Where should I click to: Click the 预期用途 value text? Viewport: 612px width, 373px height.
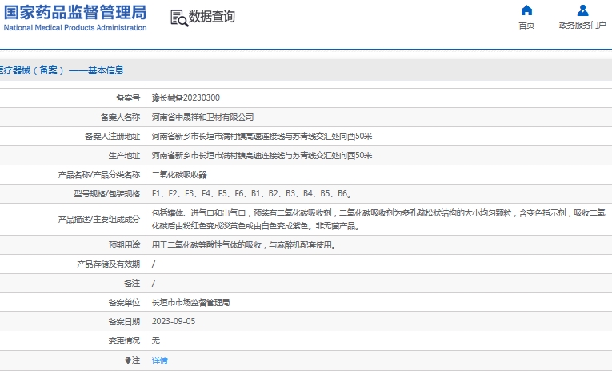click(x=244, y=244)
